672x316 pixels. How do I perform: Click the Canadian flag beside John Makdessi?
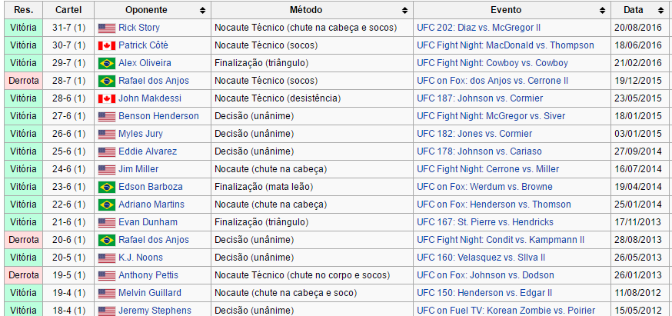(107, 98)
